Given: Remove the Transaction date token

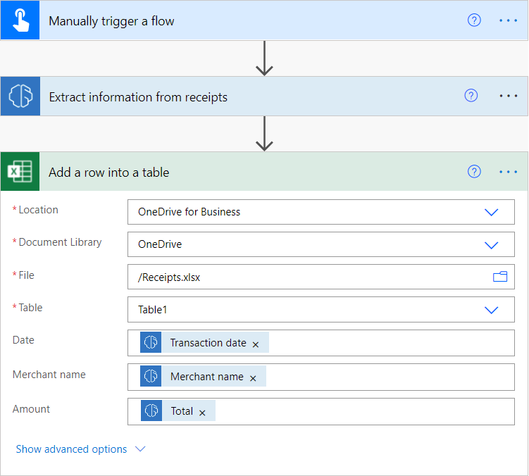Looking at the screenshot, I should click(256, 344).
